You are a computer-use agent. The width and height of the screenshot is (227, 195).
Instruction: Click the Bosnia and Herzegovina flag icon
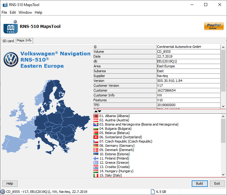point(96,124)
